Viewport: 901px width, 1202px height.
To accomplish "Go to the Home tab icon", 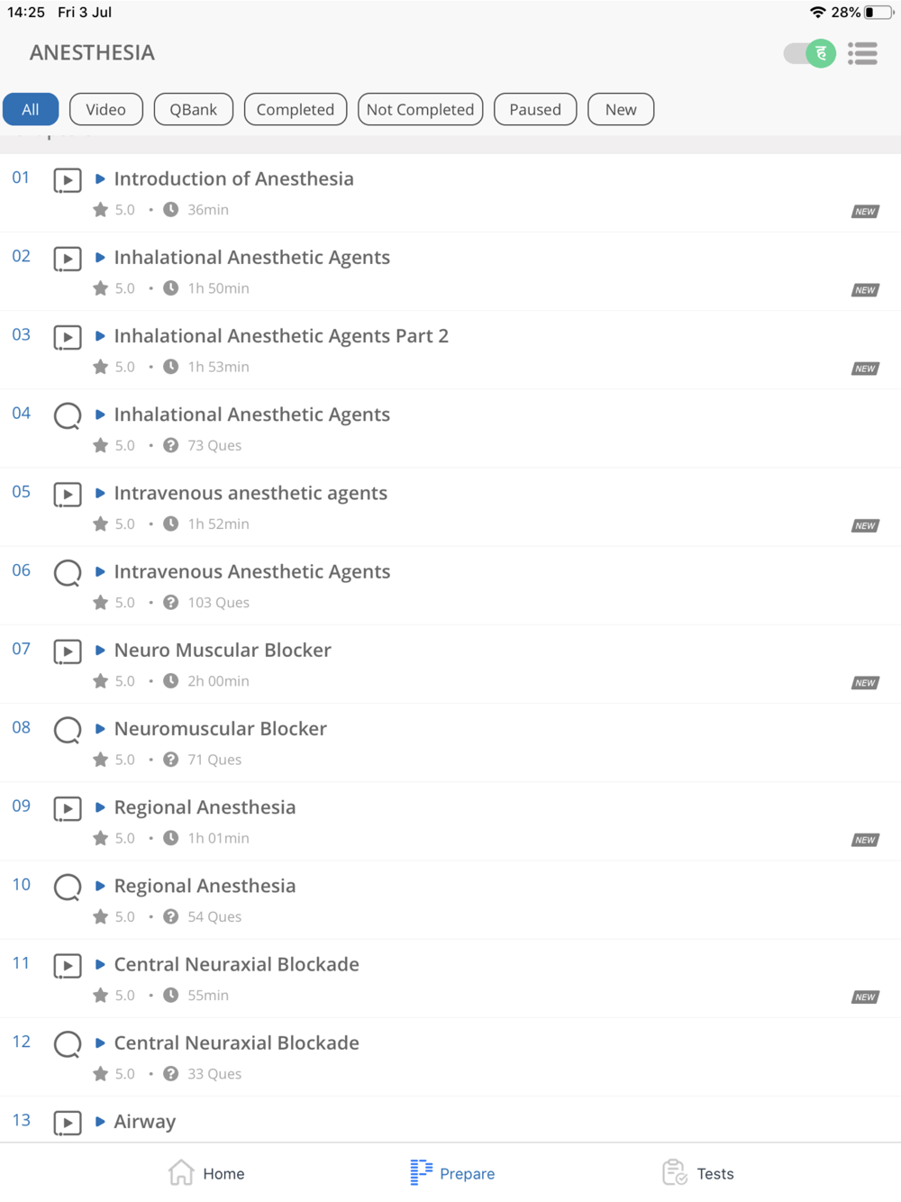I will coord(181,1172).
